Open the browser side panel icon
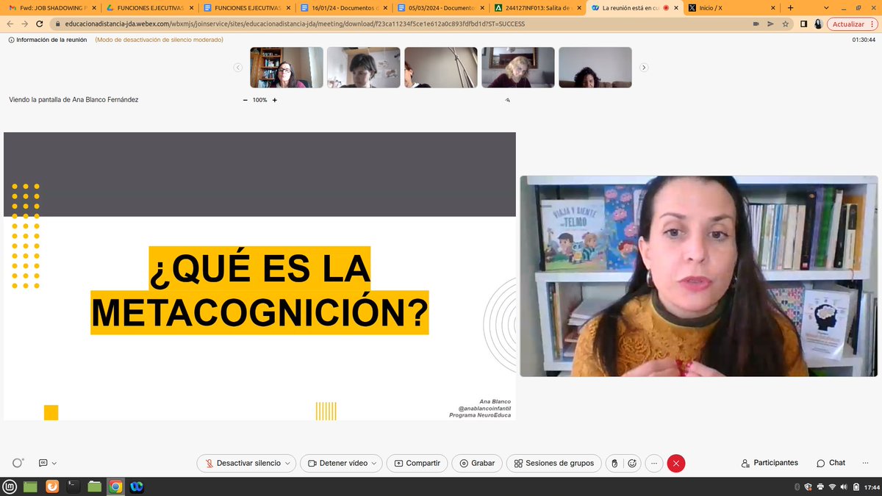This screenshot has height=496, width=882. [x=803, y=24]
